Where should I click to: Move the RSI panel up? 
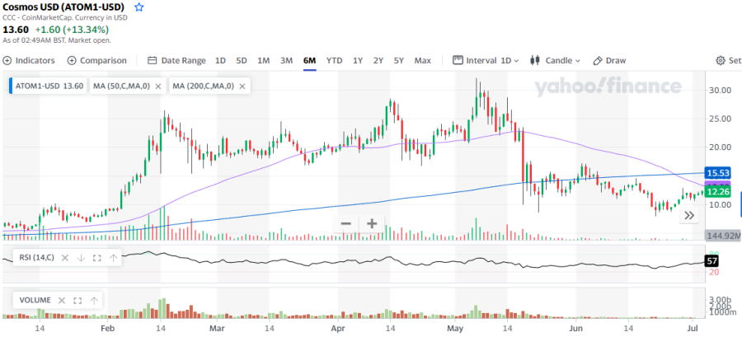113,258
